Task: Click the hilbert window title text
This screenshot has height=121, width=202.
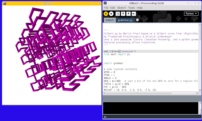Action: point(48,3)
